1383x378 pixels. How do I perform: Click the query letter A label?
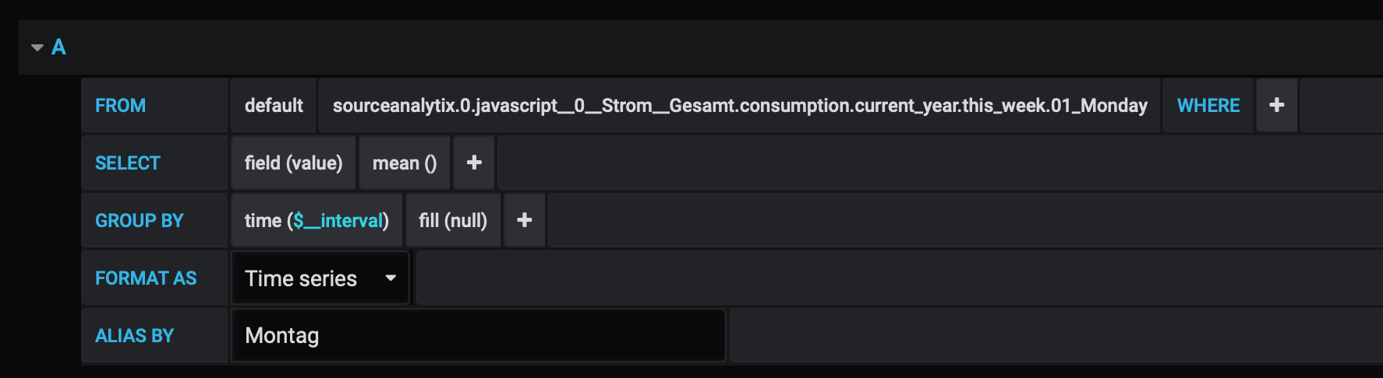[58, 47]
